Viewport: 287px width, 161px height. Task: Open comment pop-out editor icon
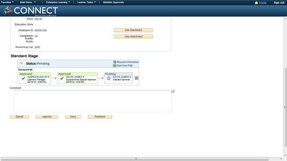point(173,91)
